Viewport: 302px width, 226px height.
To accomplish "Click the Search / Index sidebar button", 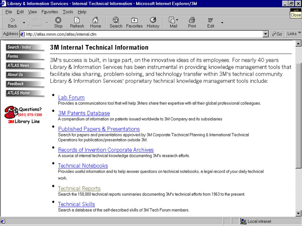I will coord(25,47).
